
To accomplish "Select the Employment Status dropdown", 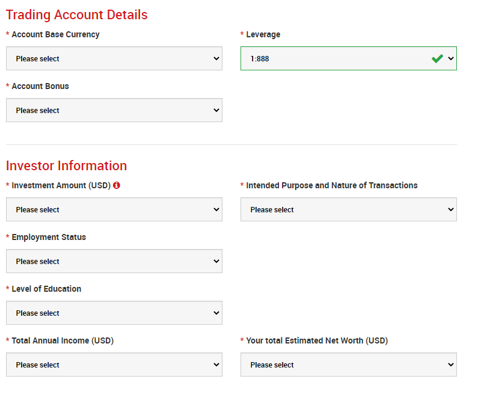I will (114, 261).
